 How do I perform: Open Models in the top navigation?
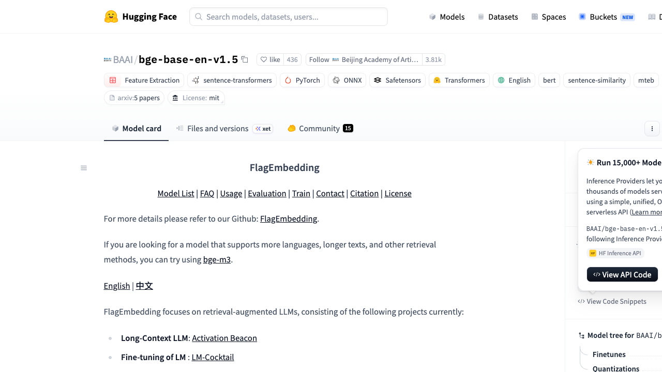(x=447, y=17)
